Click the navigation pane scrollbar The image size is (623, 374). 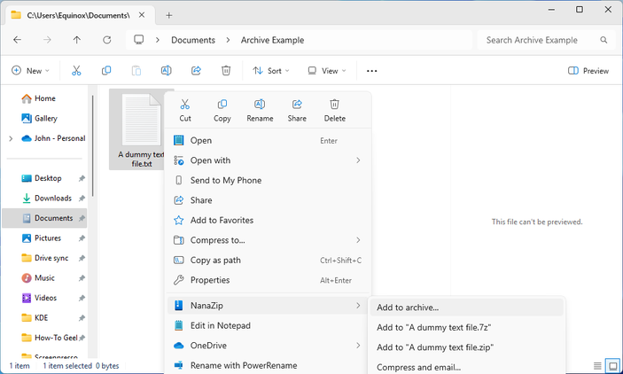click(93, 145)
